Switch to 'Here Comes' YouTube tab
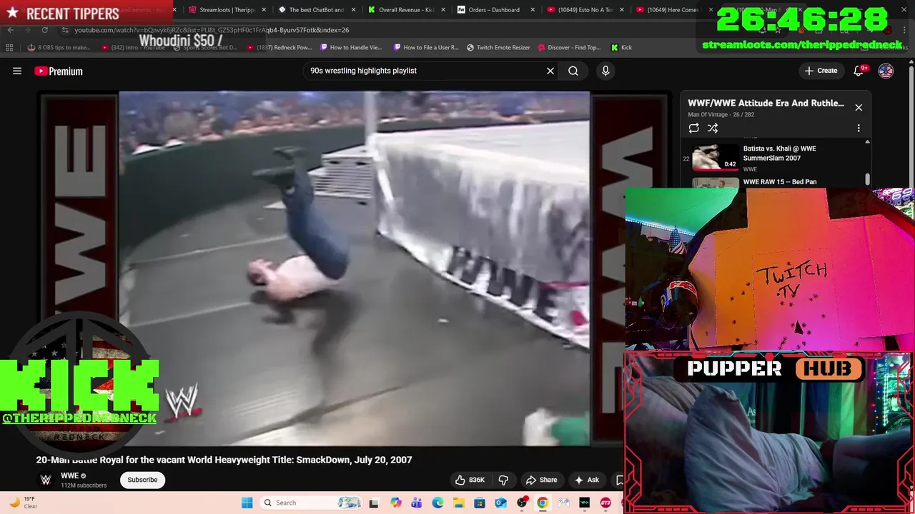915x514 pixels. point(672,10)
